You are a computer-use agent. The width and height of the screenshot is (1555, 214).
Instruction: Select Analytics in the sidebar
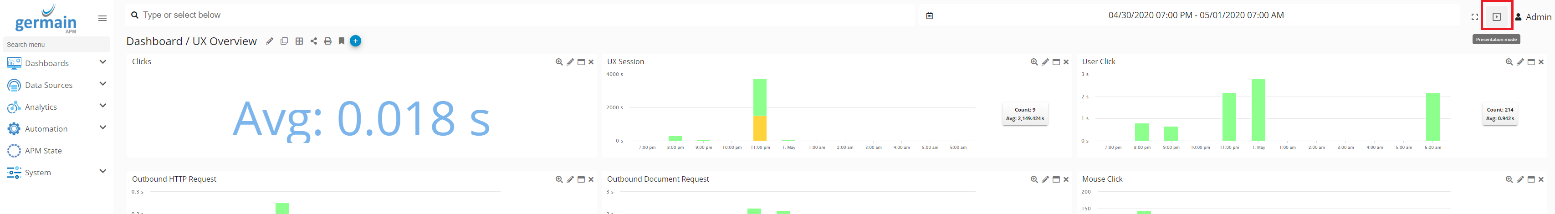coord(41,107)
